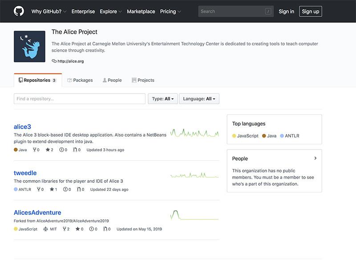Screen dimensions: 356x267
Task: Click the pull request icon on alice3
Action: 75,150
